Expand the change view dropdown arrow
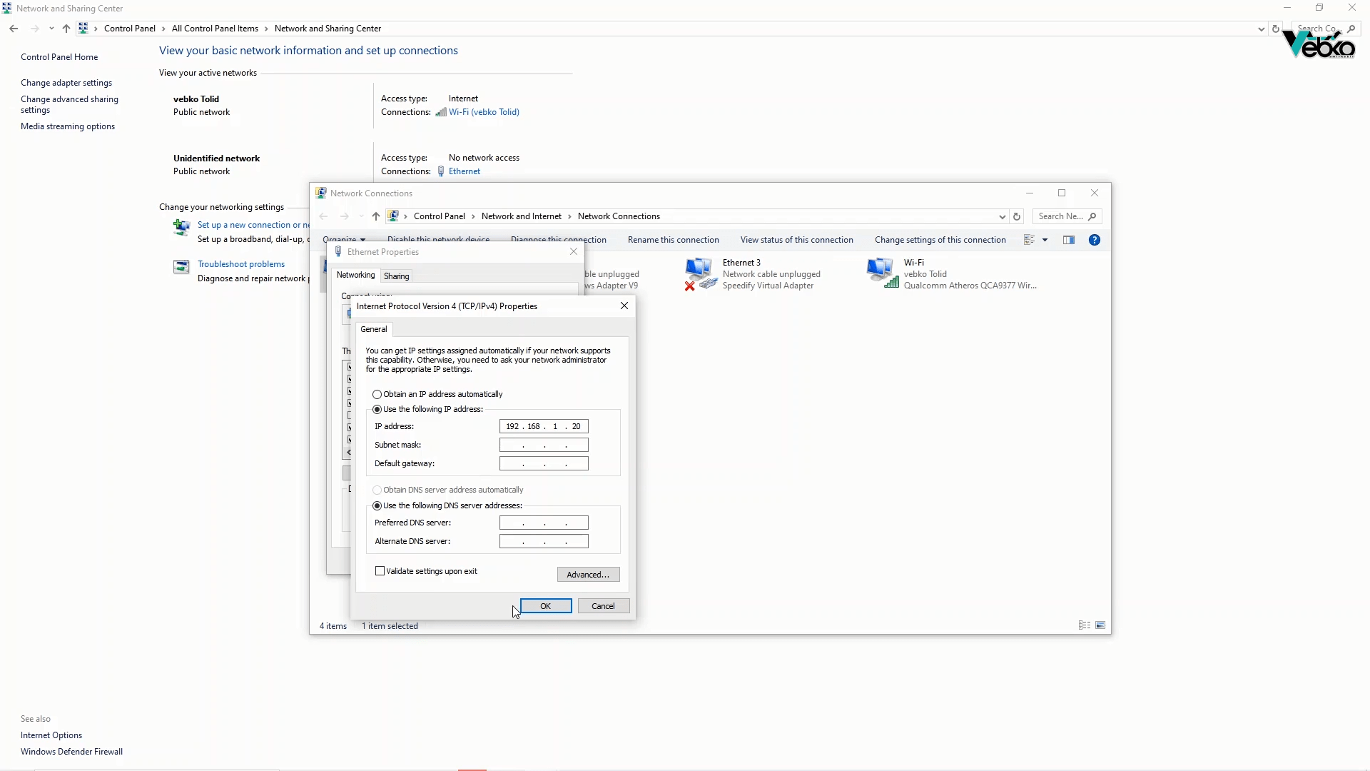The height and width of the screenshot is (771, 1370). (x=1045, y=240)
